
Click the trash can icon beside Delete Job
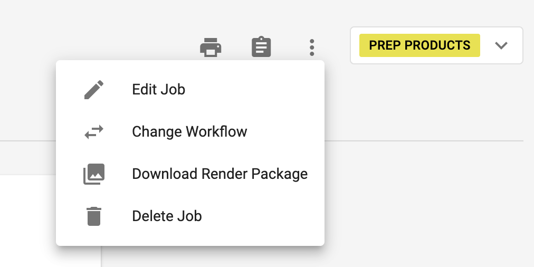click(x=94, y=216)
